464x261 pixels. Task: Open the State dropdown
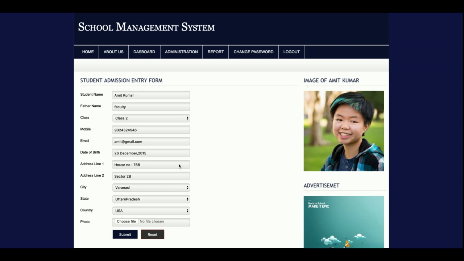pos(151,199)
